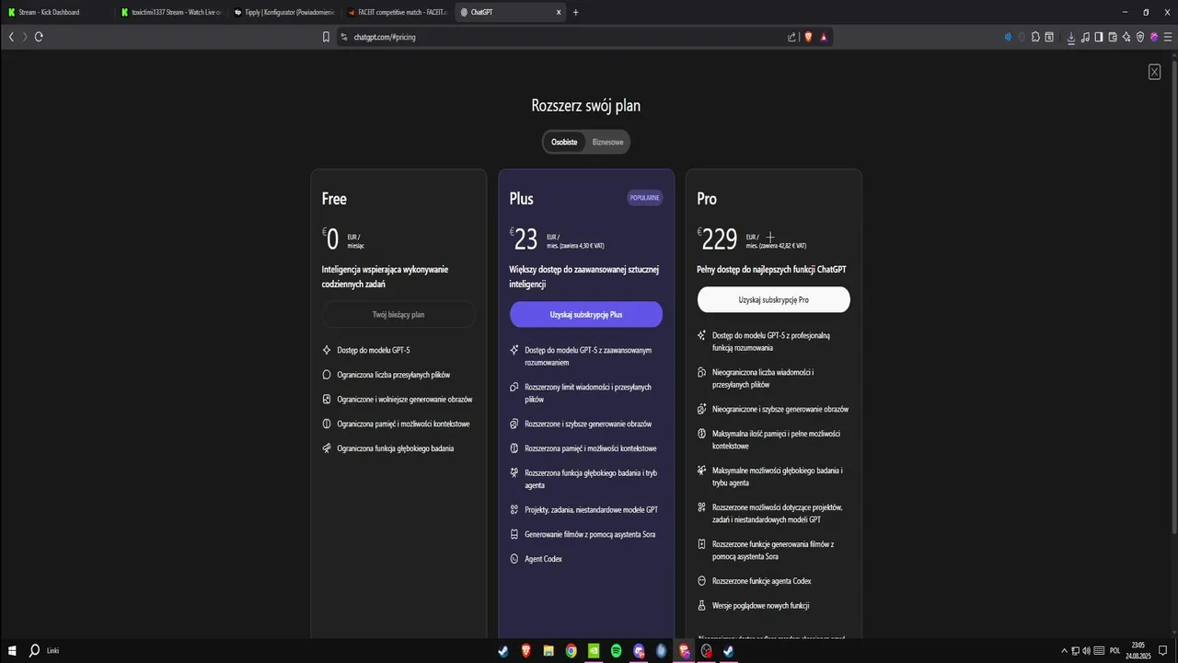Open Google Chrome from taskbar
This screenshot has height=663, width=1178.
572,650
